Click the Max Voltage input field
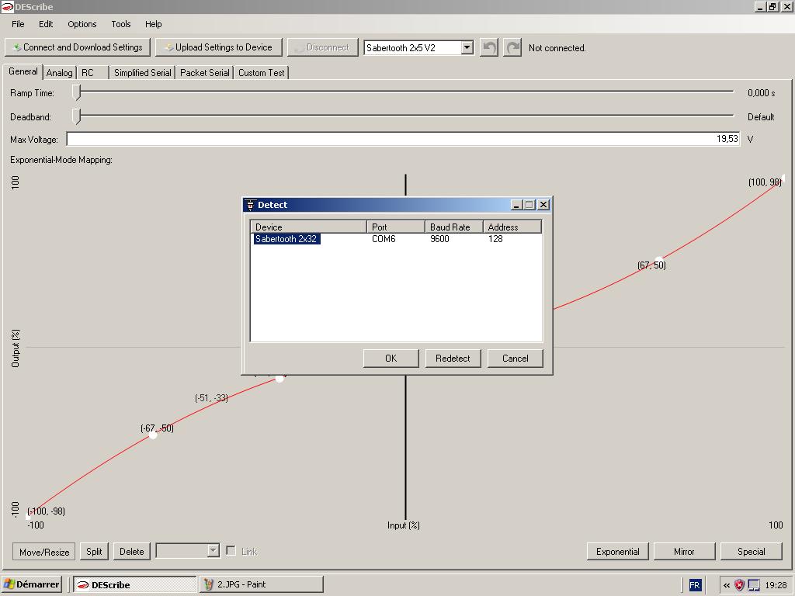This screenshot has width=795, height=596. [x=403, y=139]
